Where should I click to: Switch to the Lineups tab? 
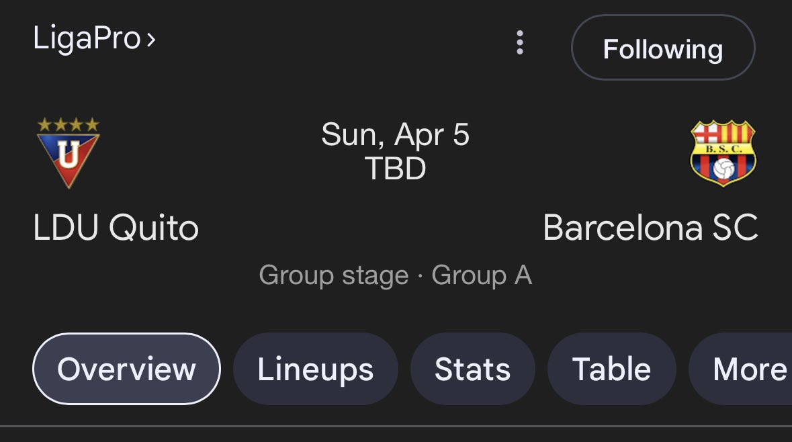315,369
